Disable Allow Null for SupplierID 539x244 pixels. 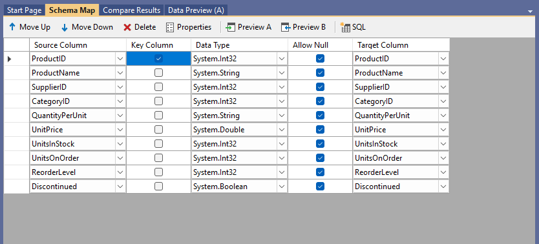point(320,87)
